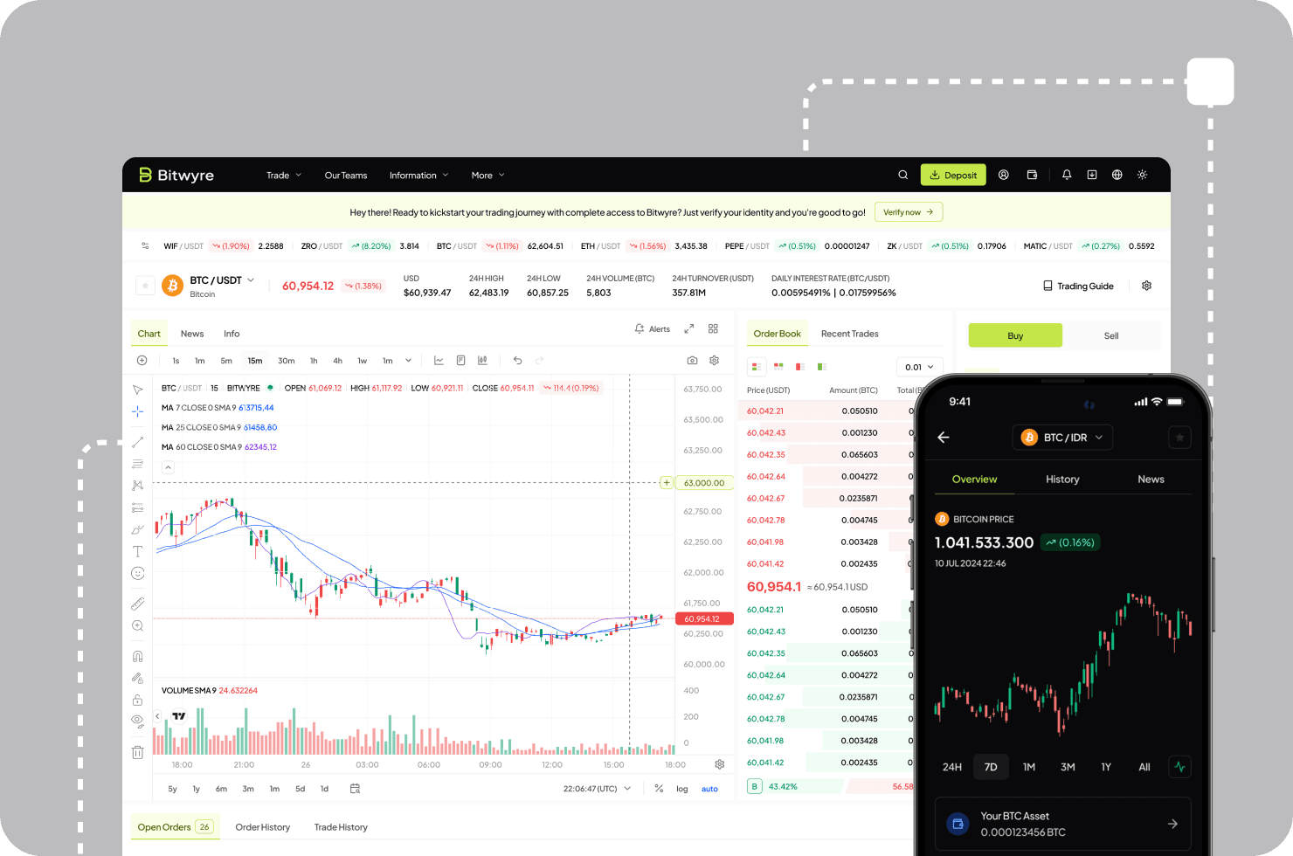Click the download app icon in header
The width and height of the screenshot is (1293, 856).
tap(1092, 175)
